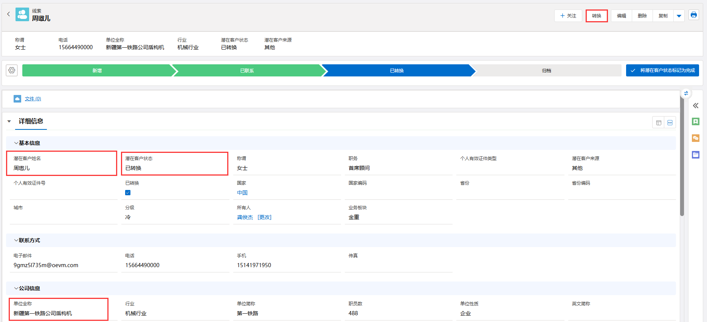Toggle the 已转换 checkbox
Image resolution: width=707 pixels, height=322 pixels.
(x=128, y=193)
